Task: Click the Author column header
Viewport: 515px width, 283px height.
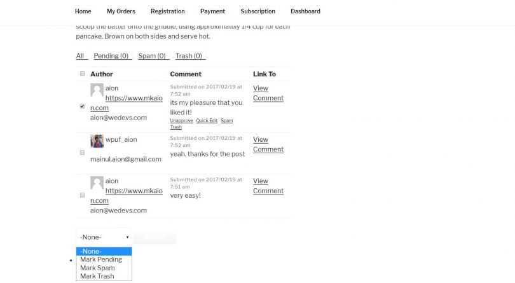Action: coord(102,74)
